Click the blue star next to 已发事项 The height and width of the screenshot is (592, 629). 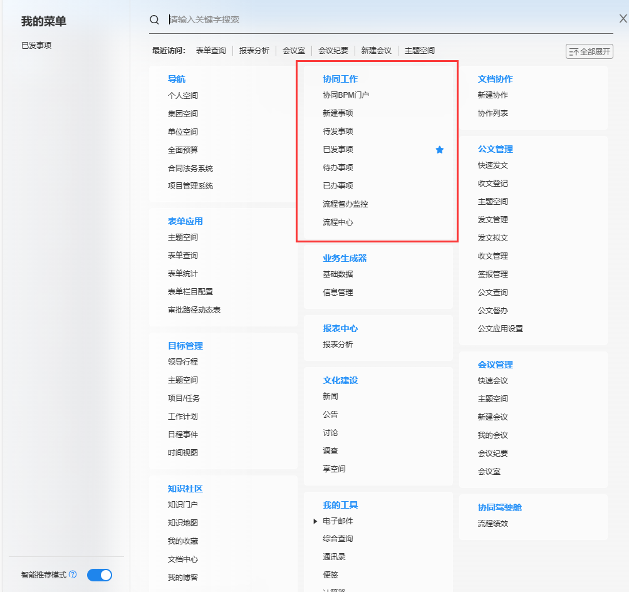[440, 150]
